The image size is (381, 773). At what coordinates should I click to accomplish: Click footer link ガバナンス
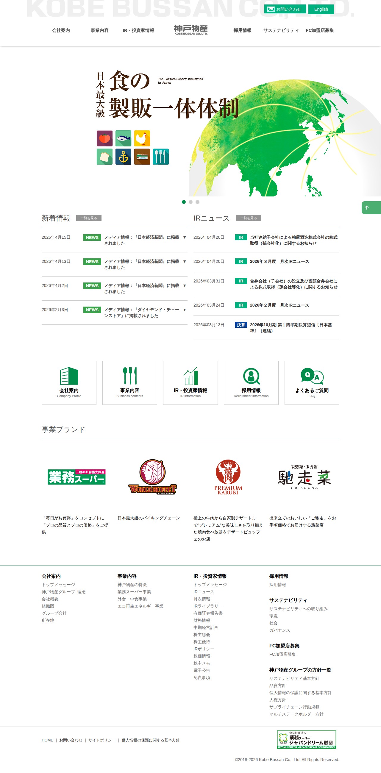(x=279, y=630)
